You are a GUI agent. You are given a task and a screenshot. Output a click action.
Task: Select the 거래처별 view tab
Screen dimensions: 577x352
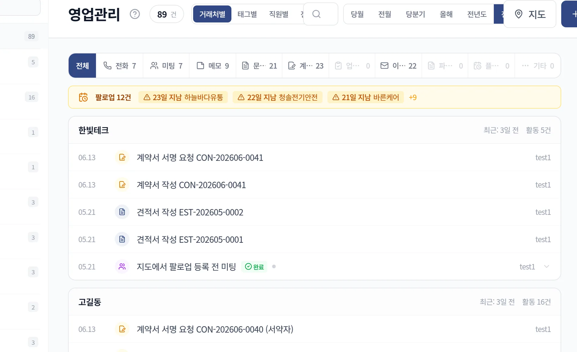(x=212, y=14)
